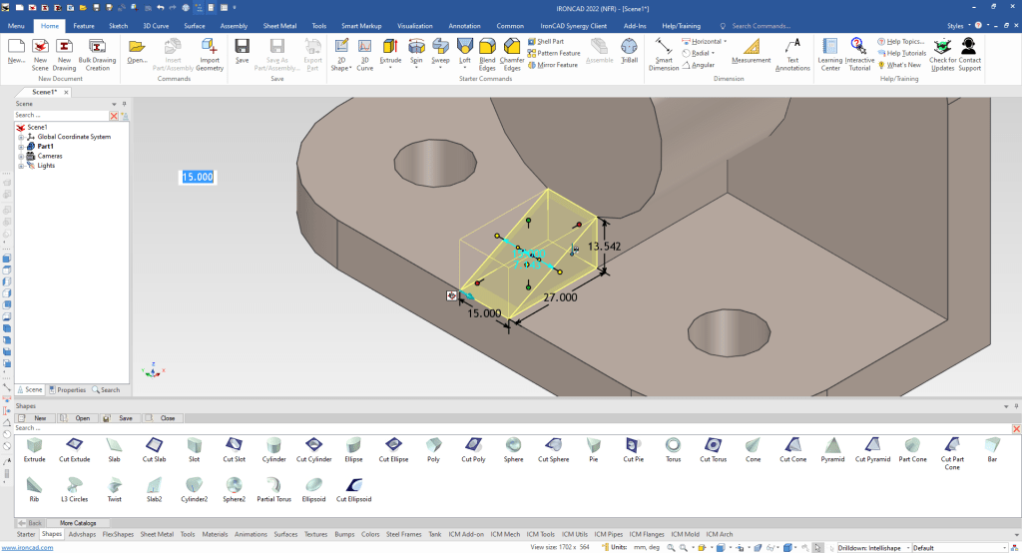Open the Horizontal dimension dropdown

(725, 42)
